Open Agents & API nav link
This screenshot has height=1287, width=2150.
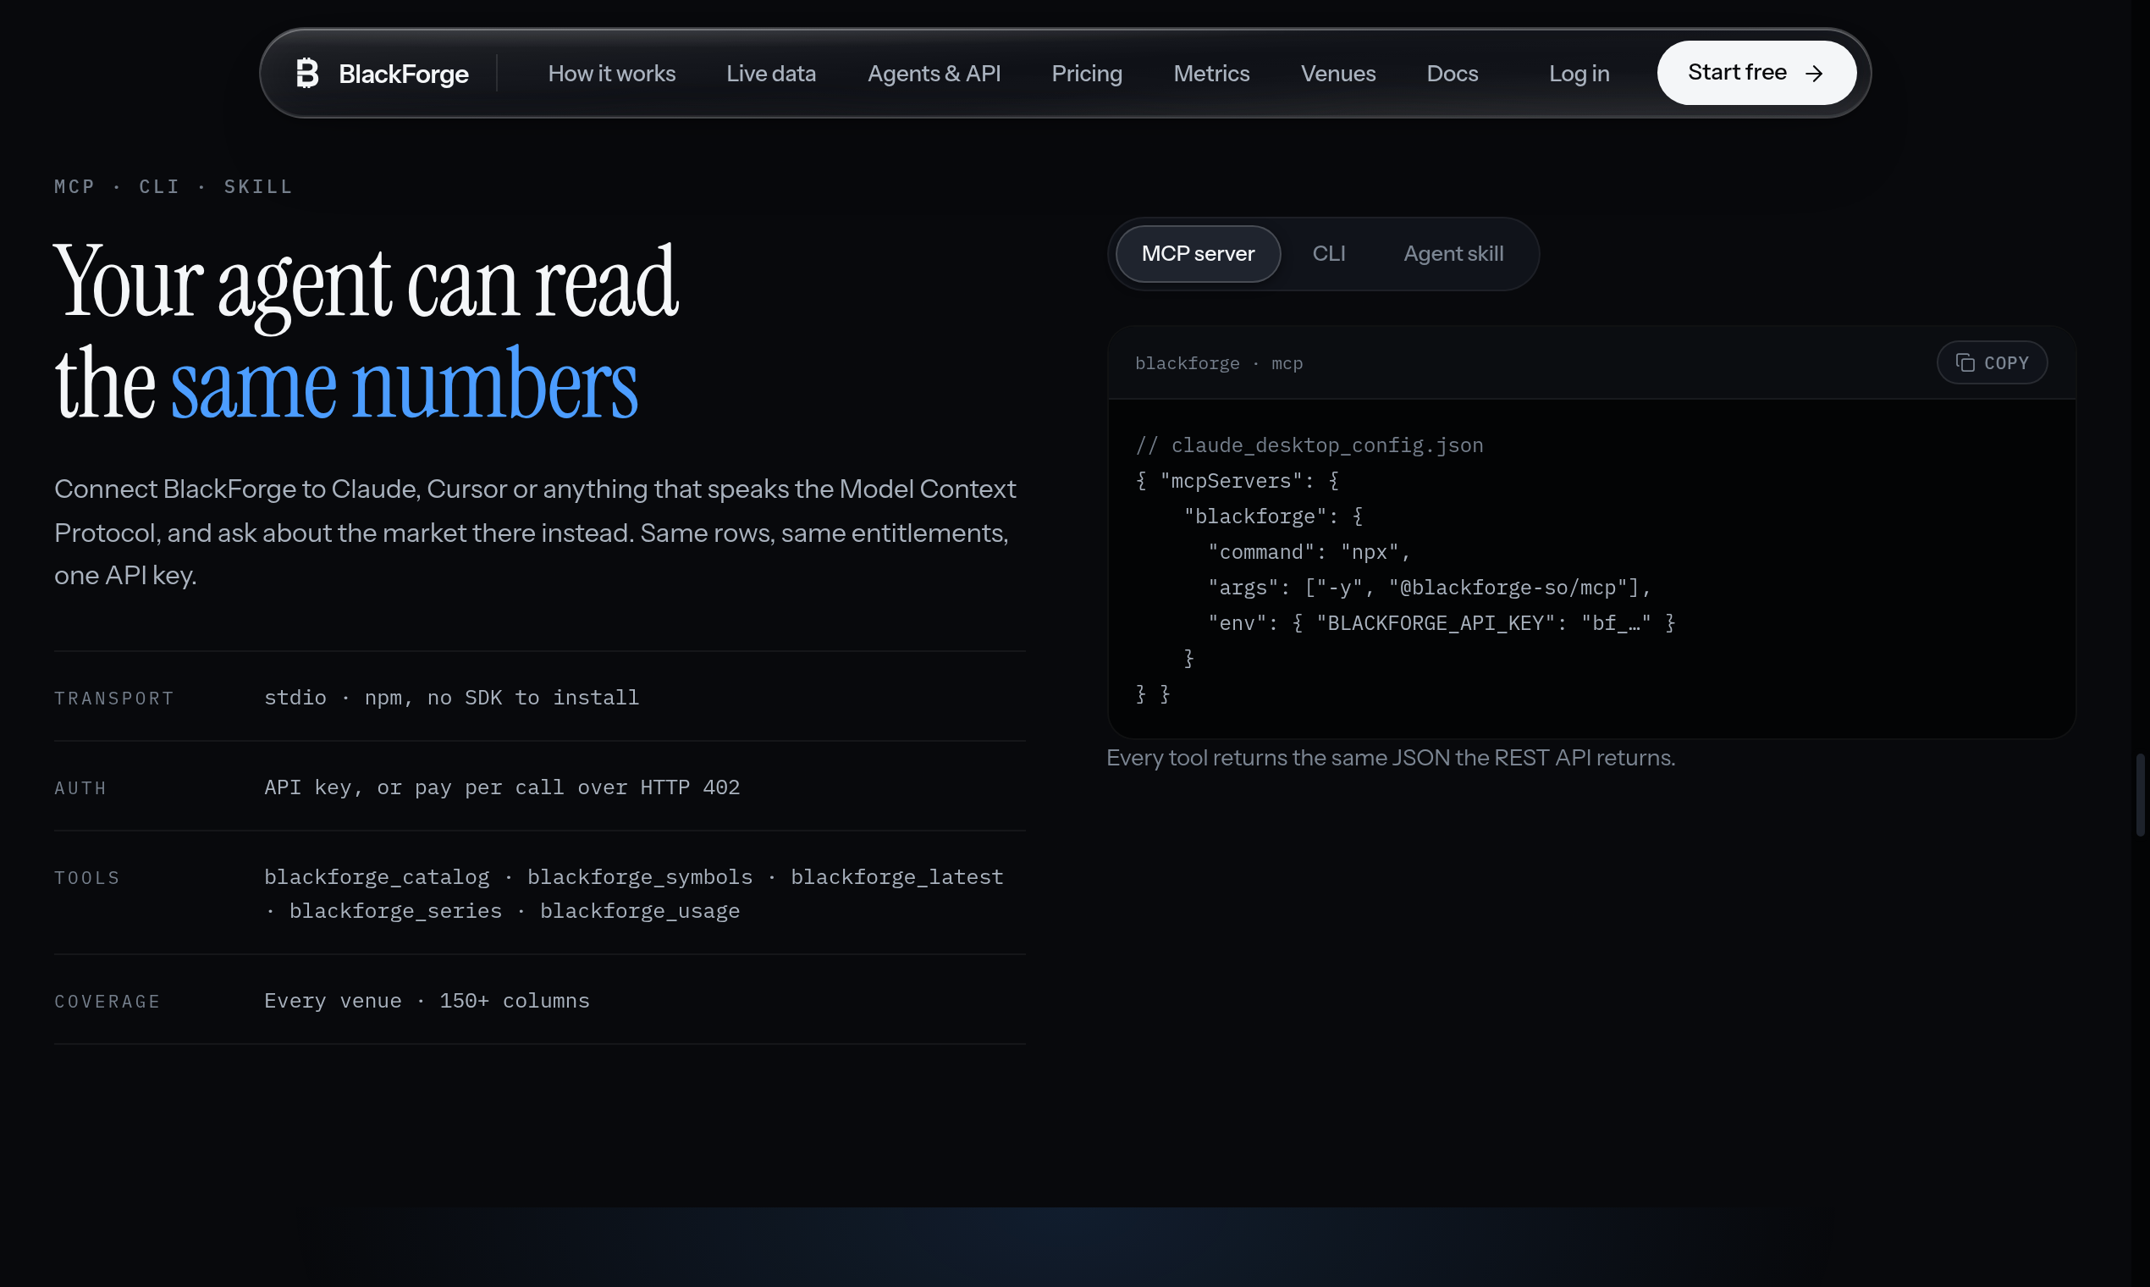(x=934, y=74)
